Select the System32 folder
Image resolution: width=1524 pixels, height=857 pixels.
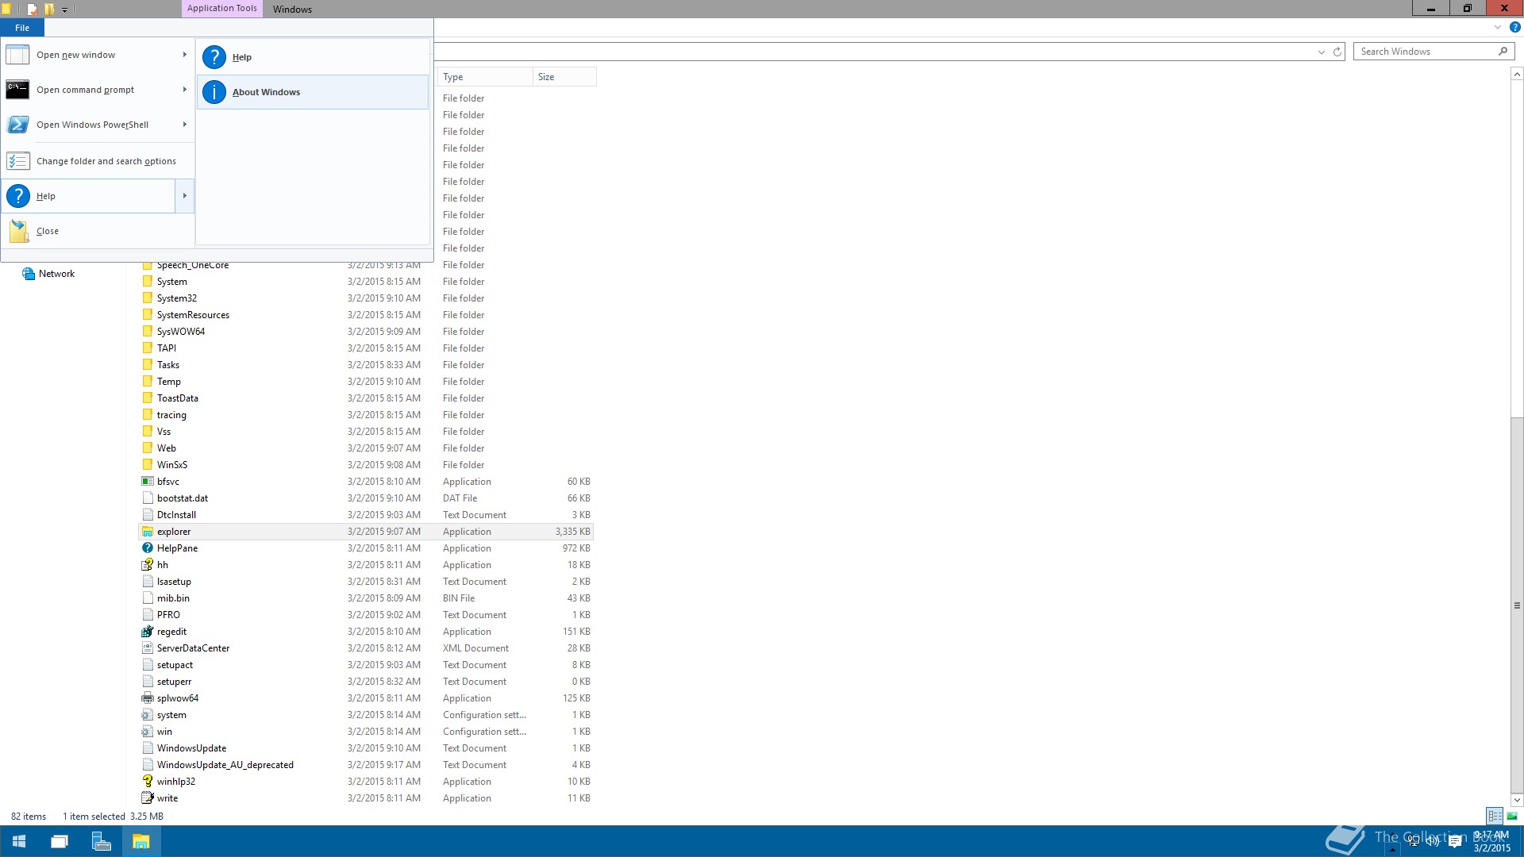tap(176, 298)
